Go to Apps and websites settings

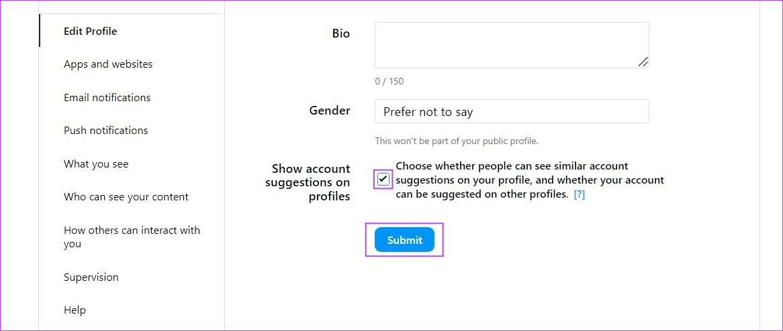click(x=108, y=64)
